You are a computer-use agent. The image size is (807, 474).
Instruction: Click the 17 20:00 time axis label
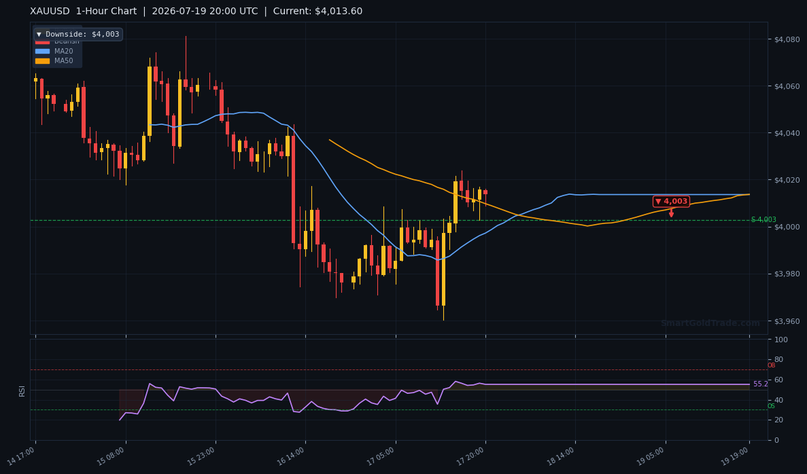471,456
